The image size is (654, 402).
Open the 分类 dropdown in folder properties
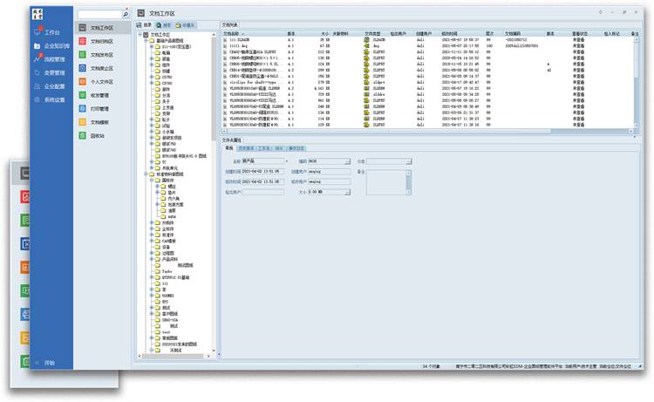tap(412, 161)
